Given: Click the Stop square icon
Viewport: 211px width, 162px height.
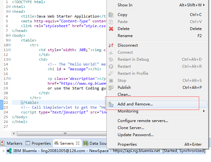Looking at the screenshot, I should [111, 81].
